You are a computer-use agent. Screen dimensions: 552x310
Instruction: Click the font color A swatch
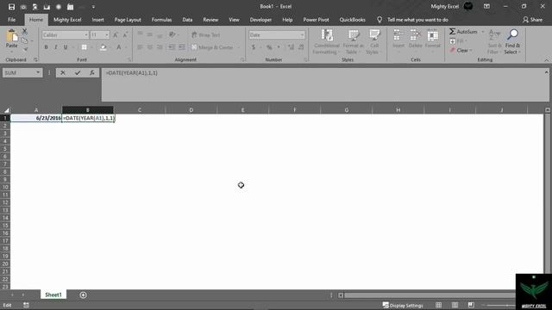[x=119, y=47]
